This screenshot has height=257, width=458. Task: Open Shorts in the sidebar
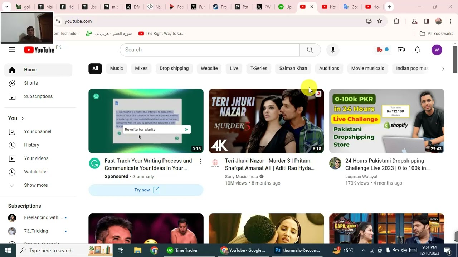point(38,83)
